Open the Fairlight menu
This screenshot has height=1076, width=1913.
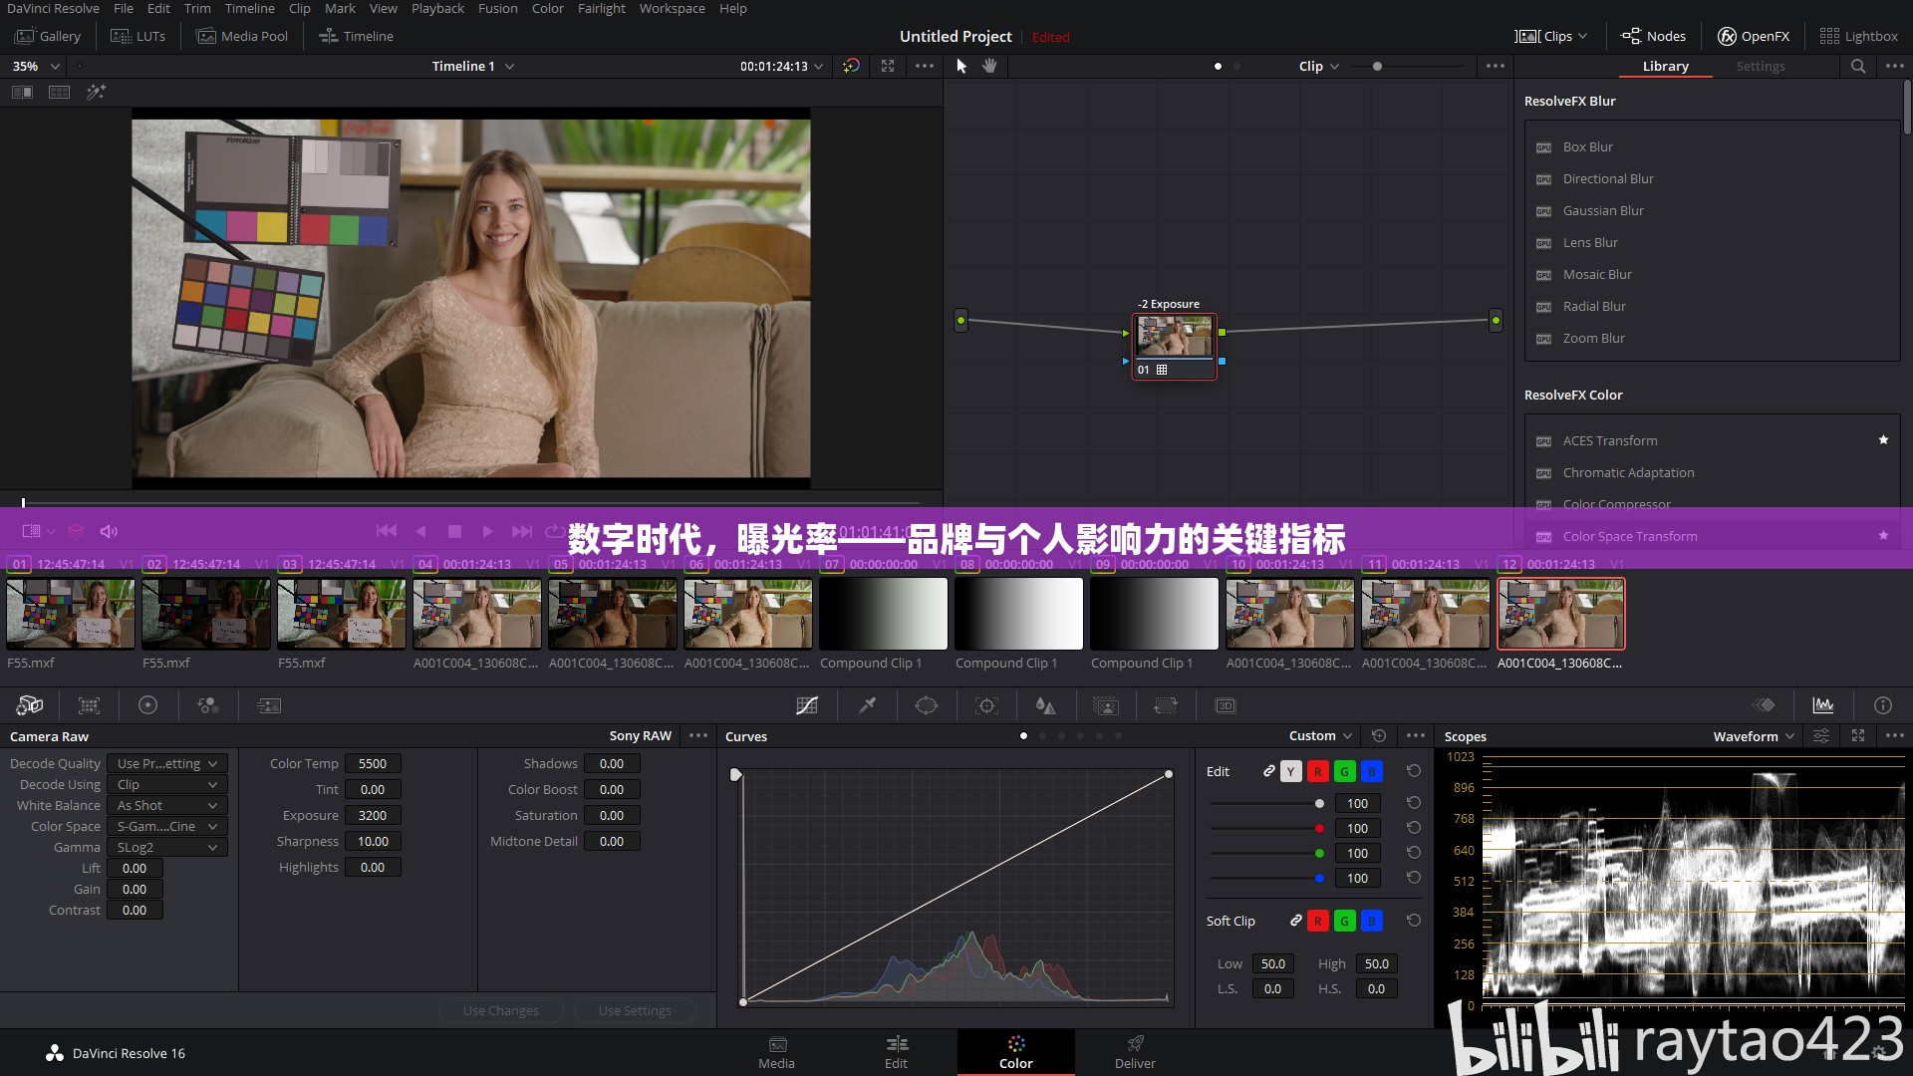click(x=602, y=8)
